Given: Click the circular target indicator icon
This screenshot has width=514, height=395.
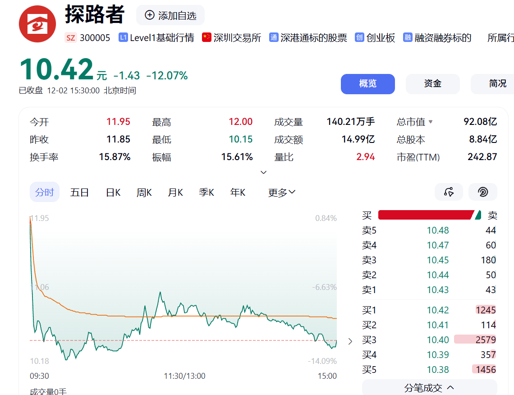Looking at the screenshot, I should click(x=482, y=192).
